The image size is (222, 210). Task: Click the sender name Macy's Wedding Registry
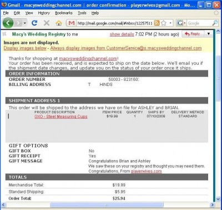coord(39,34)
